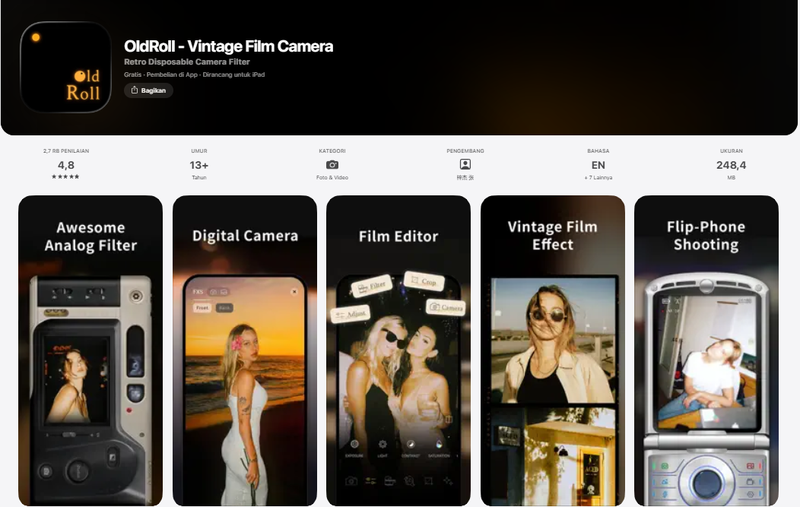Click the Crop label in Film Editor

click(x=424, y=281)
